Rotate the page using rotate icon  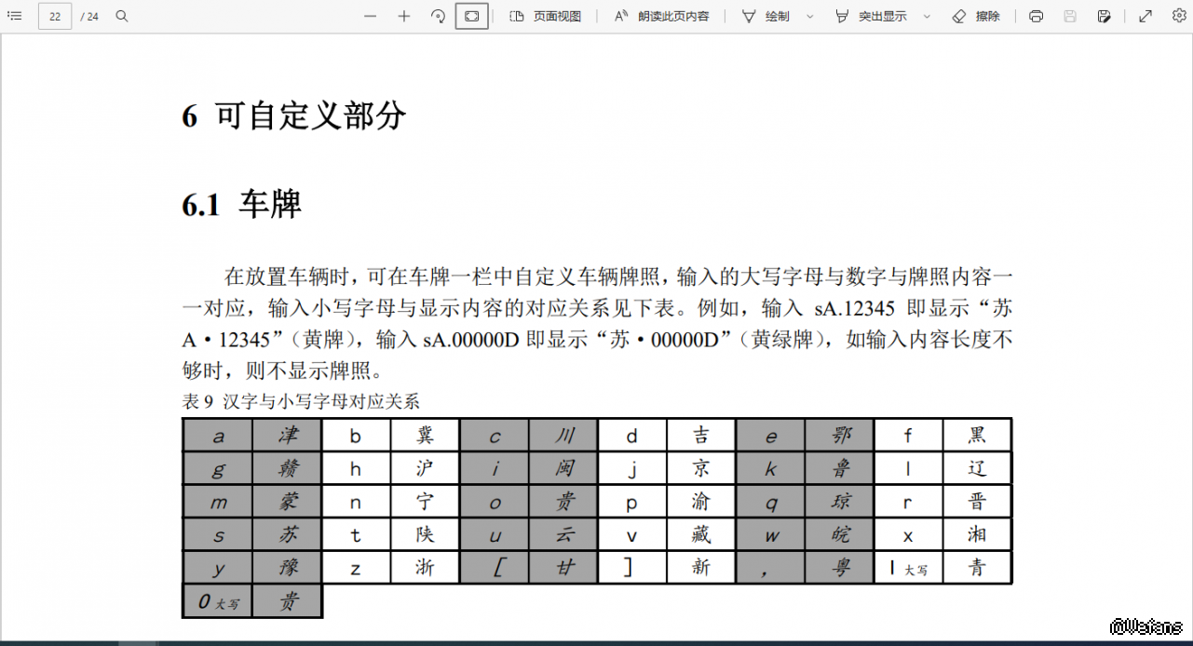(x=438, y=16)
